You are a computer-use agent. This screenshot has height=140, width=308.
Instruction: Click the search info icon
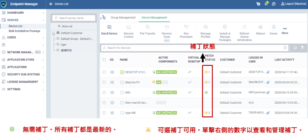pyautogui.click(x=285, y=48)
